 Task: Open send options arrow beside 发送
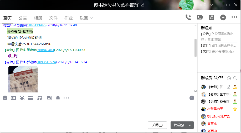(x=190, y=125)
